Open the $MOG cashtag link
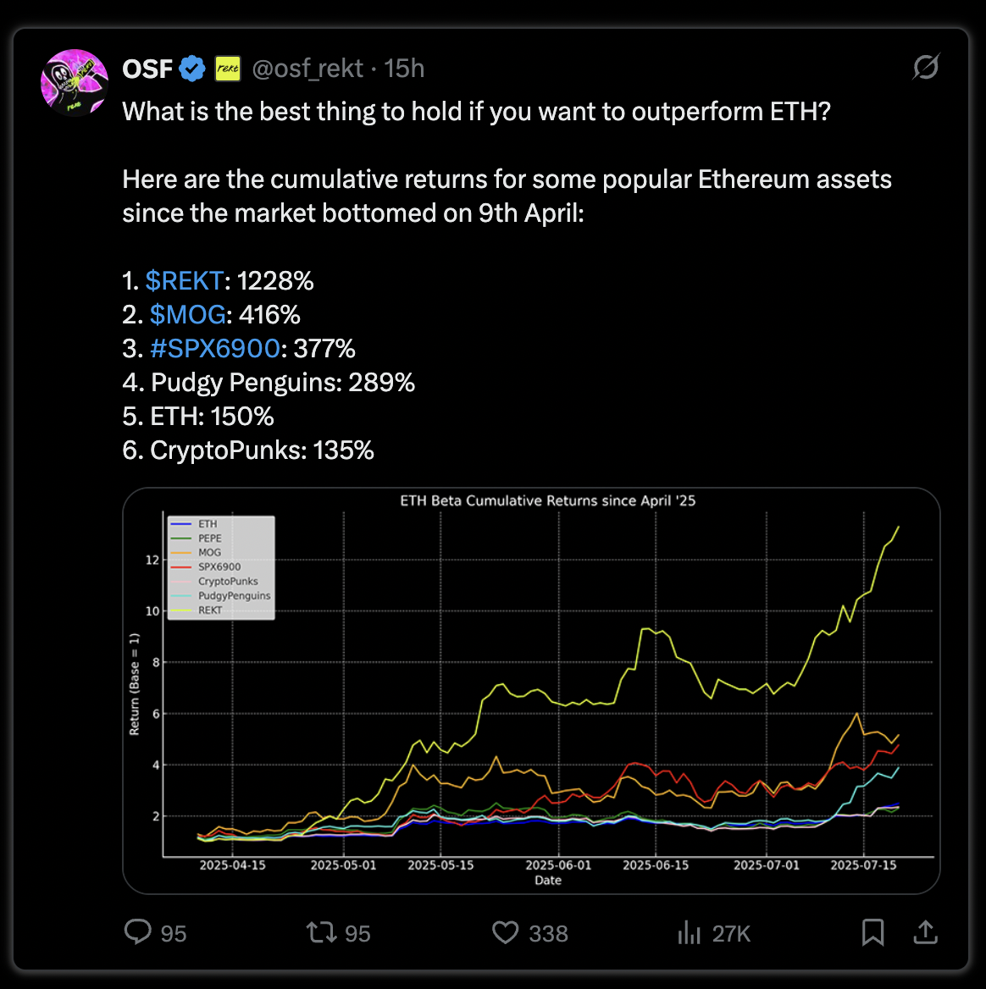 [x=187, y=315]
